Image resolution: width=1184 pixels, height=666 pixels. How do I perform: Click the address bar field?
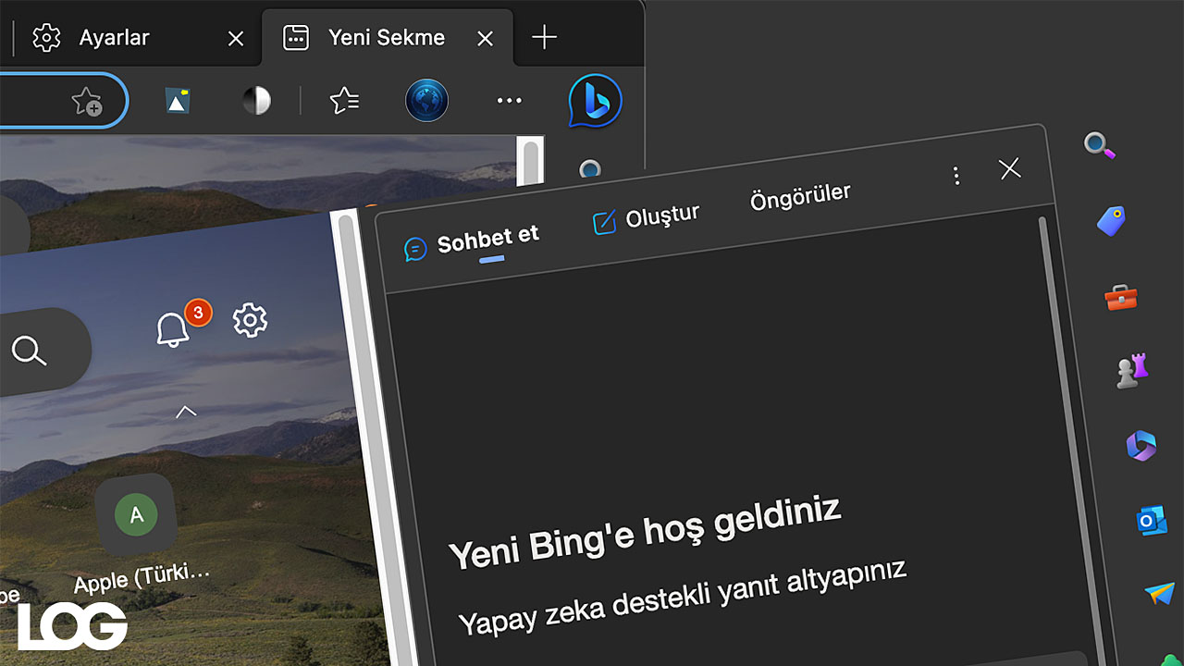coord(63,101)
